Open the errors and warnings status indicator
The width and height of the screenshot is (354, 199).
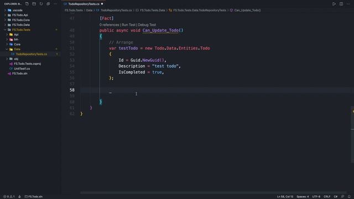pyautogui.click(x=9, y=197)
